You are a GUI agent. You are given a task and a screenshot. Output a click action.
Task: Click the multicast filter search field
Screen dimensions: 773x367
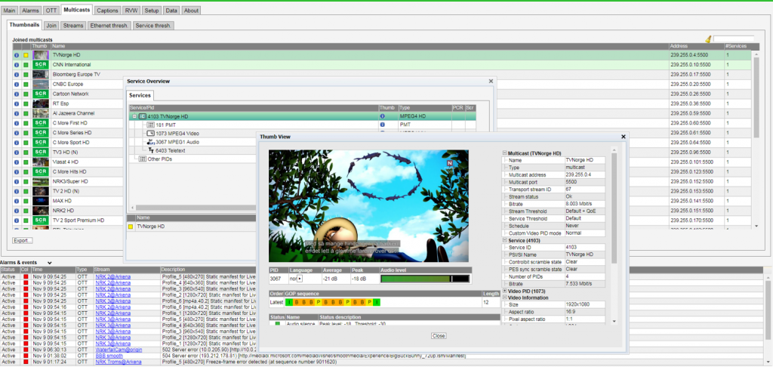[733, 39]
